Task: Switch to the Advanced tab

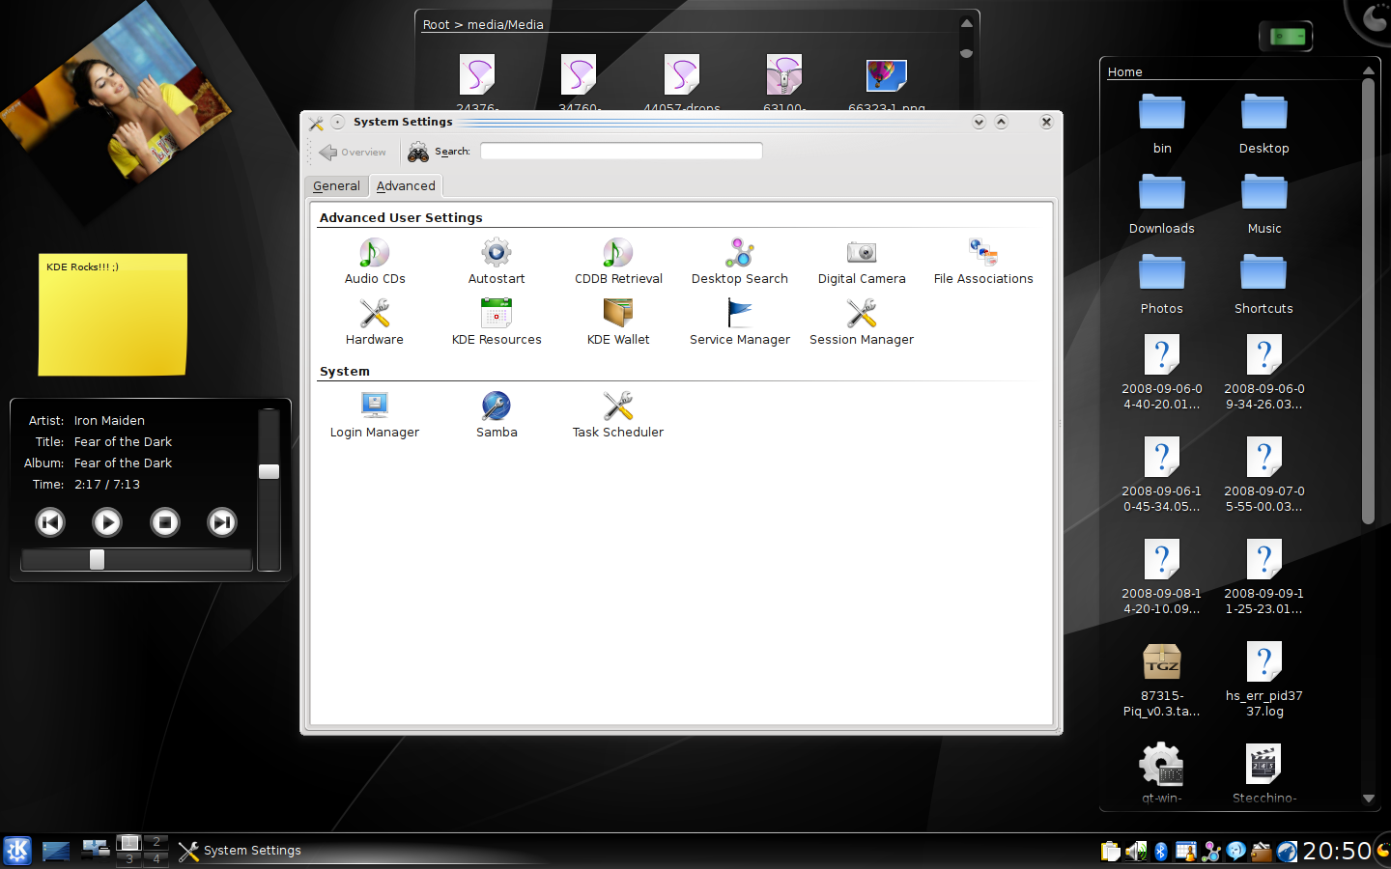Action: point(406,186)
